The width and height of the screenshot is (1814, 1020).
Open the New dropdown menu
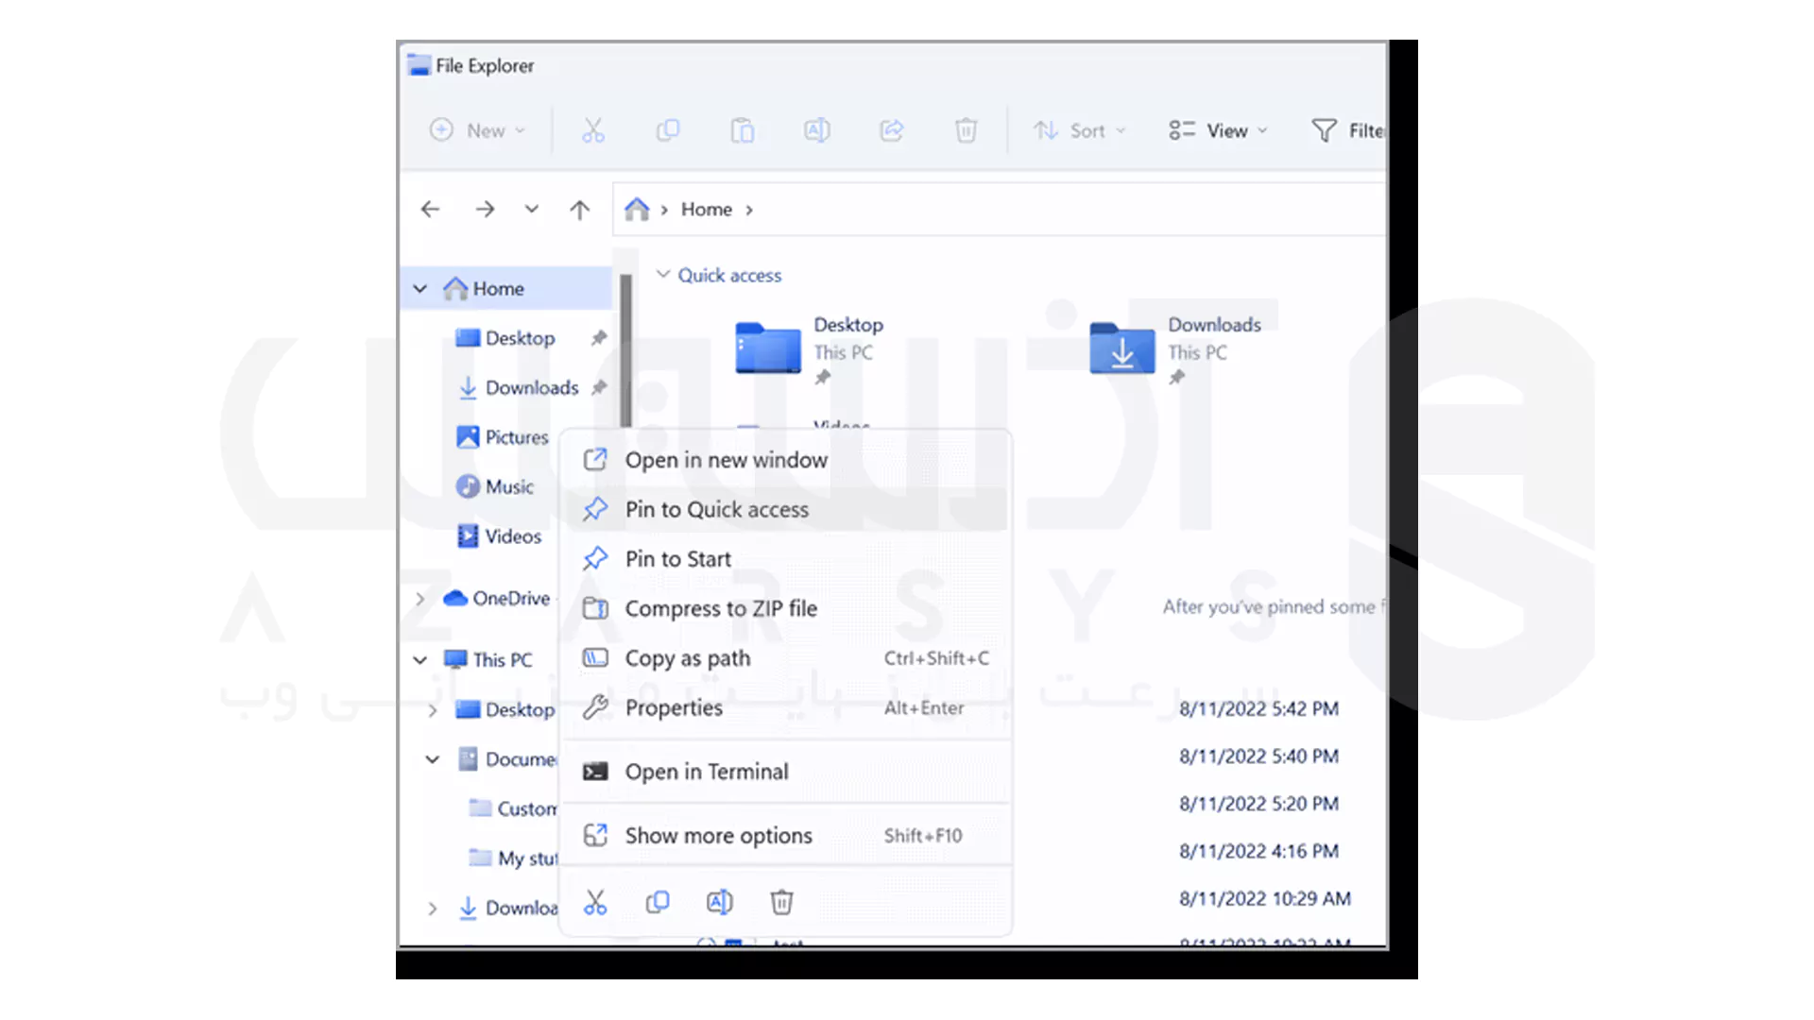click(478, 130)
